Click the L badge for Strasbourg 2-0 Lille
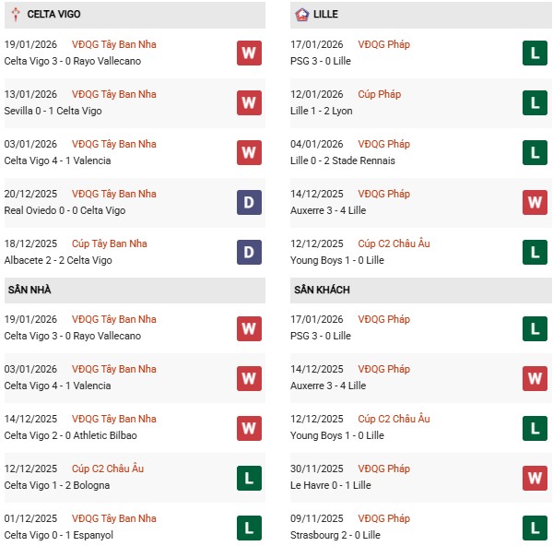The image size is (553, 546). (535, 527)
